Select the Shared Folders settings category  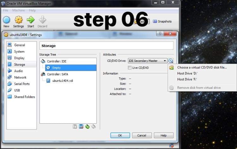tap(21, 97)
